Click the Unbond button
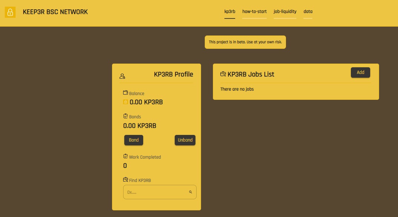Image resolution: width=398 pixels, height=217 pixels. pos(185,140)
